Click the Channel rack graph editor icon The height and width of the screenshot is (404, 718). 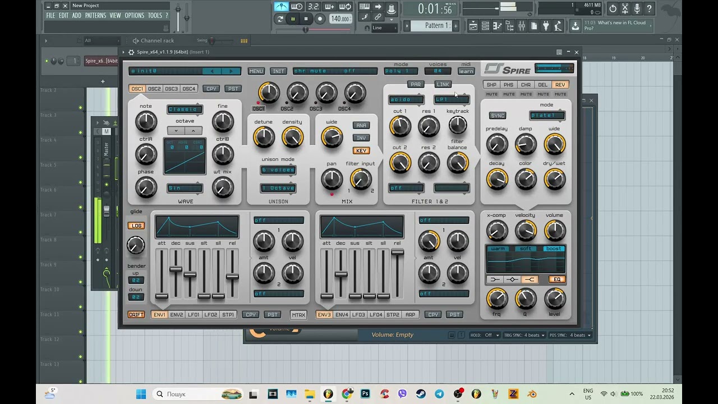[x=244, y=40]
